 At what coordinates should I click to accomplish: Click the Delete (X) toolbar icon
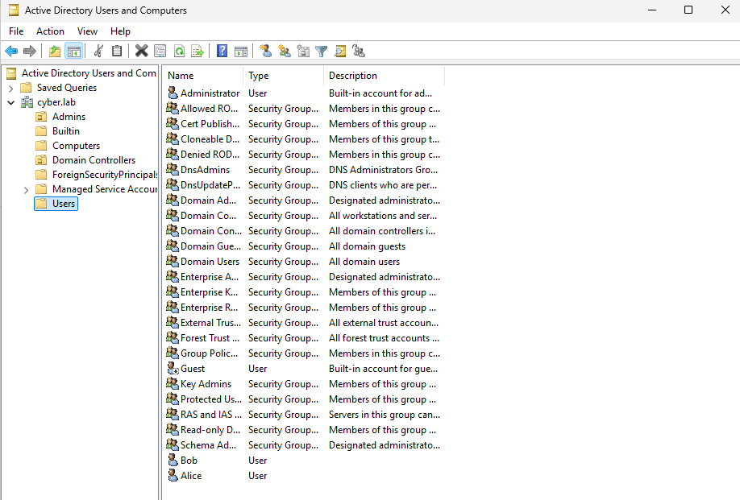141,52
